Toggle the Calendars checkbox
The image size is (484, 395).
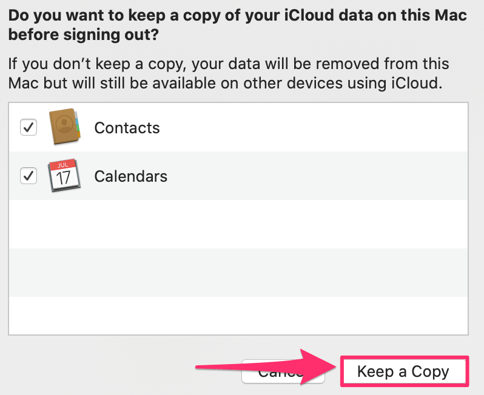[29, 176]
